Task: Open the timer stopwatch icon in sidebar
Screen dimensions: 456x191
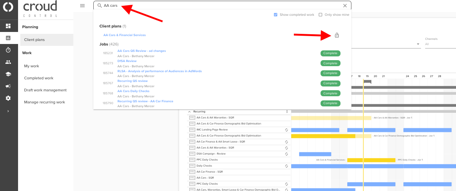Action: pyautogui.click(x=8, y=50)
